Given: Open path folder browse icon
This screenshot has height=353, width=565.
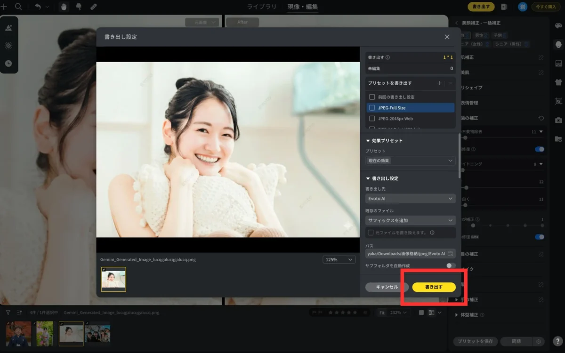Looking at the screenshot, I should click(x=450, y=254).
